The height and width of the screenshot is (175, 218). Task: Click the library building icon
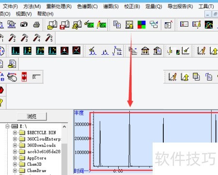(x=145, y=50)
